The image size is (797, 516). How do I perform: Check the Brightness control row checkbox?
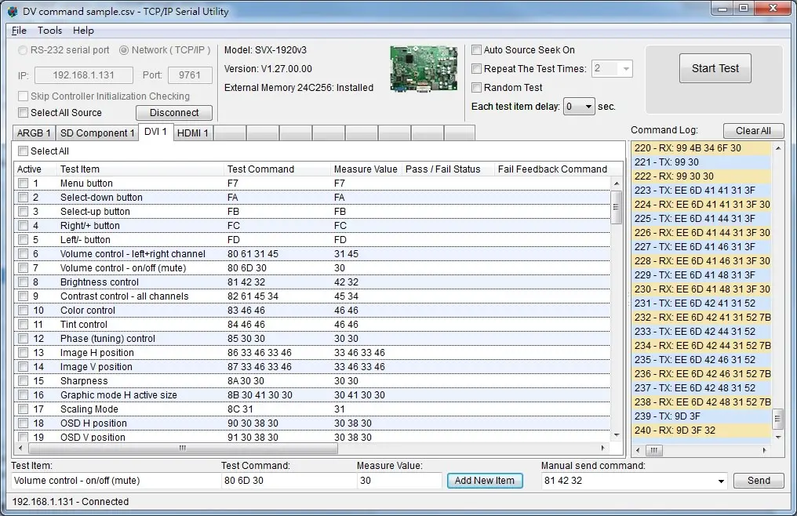pyautogui.click(x=23, y=282)
